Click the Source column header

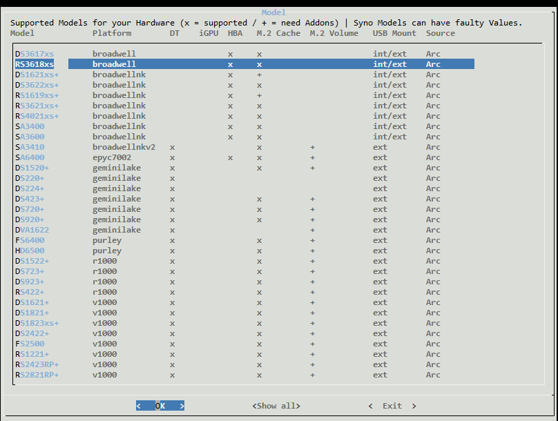[441, 33]
